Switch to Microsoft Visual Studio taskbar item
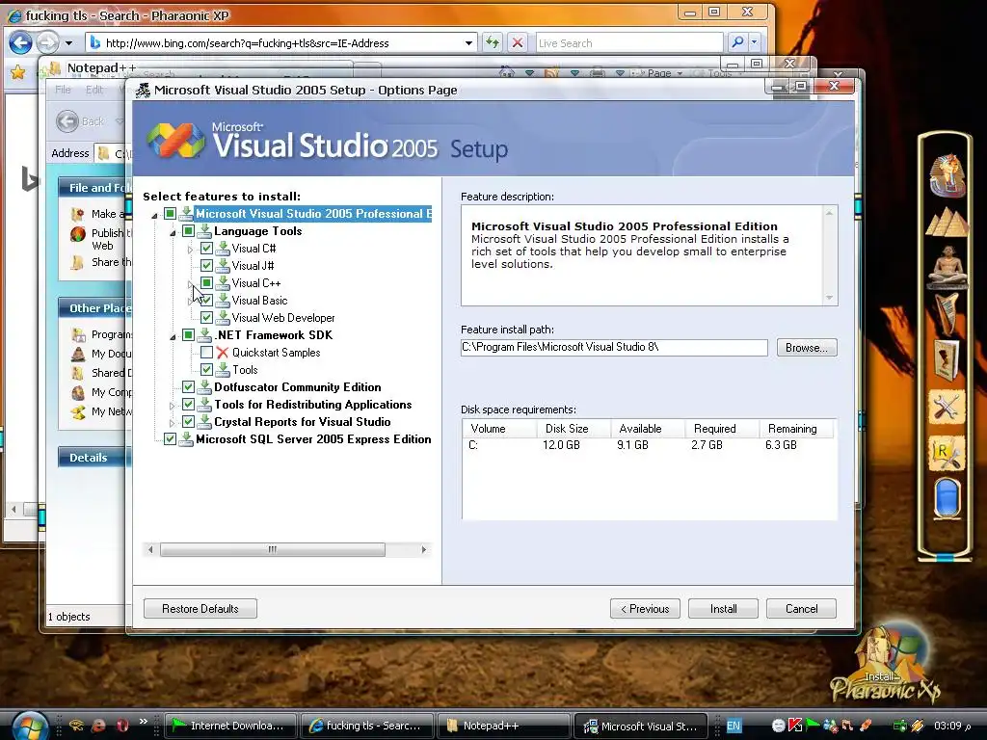Viewport: 987px width, 740px height. 641,726
